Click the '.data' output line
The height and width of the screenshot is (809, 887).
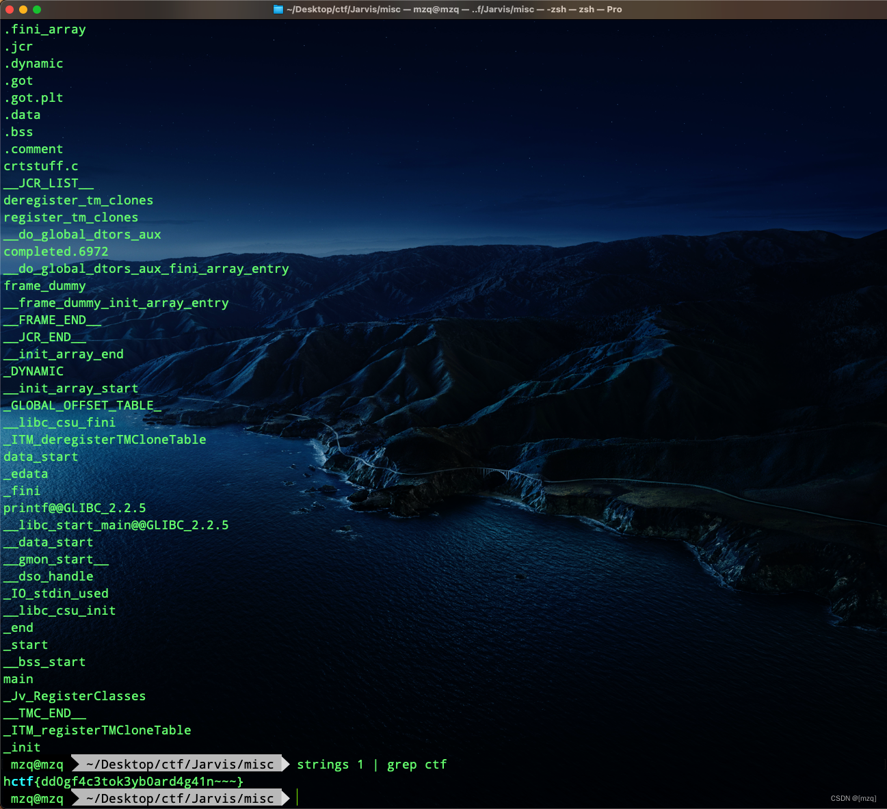(23, 115)
